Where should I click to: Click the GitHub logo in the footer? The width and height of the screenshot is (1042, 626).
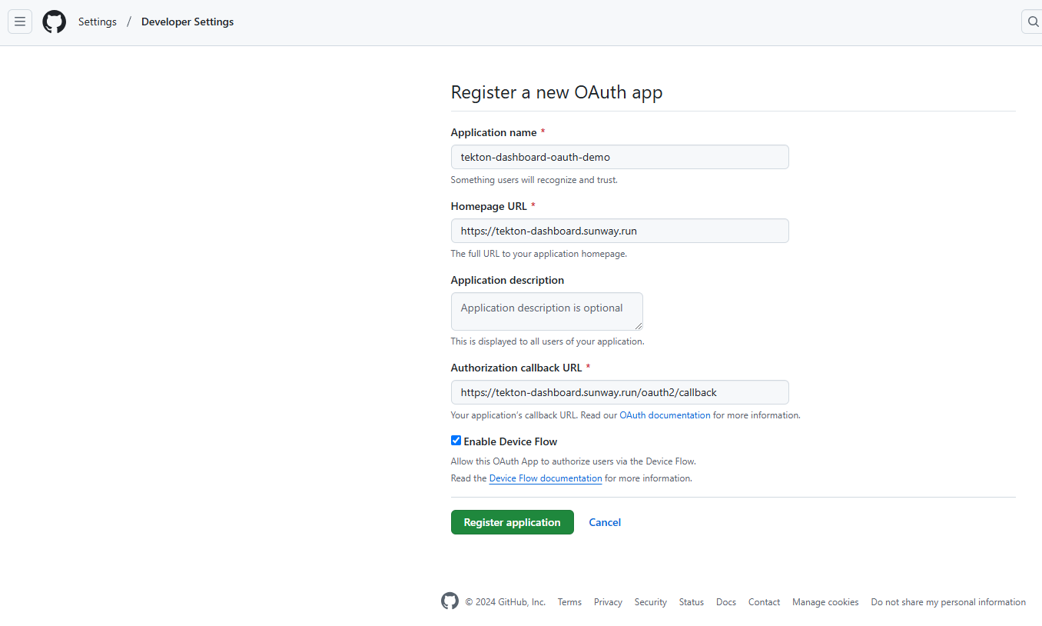point(450,601)
